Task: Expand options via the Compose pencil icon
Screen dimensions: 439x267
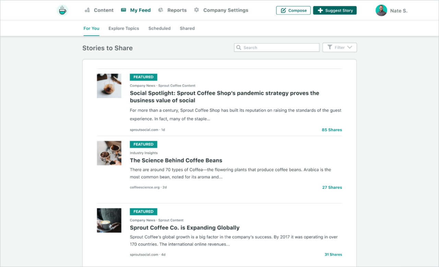Action: (x=283, y=10)
